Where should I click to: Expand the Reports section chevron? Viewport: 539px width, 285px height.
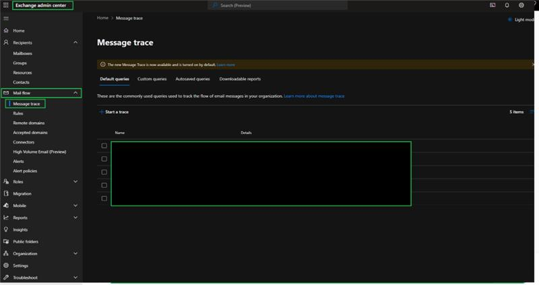pyautogui.click(x=75, y=218)
